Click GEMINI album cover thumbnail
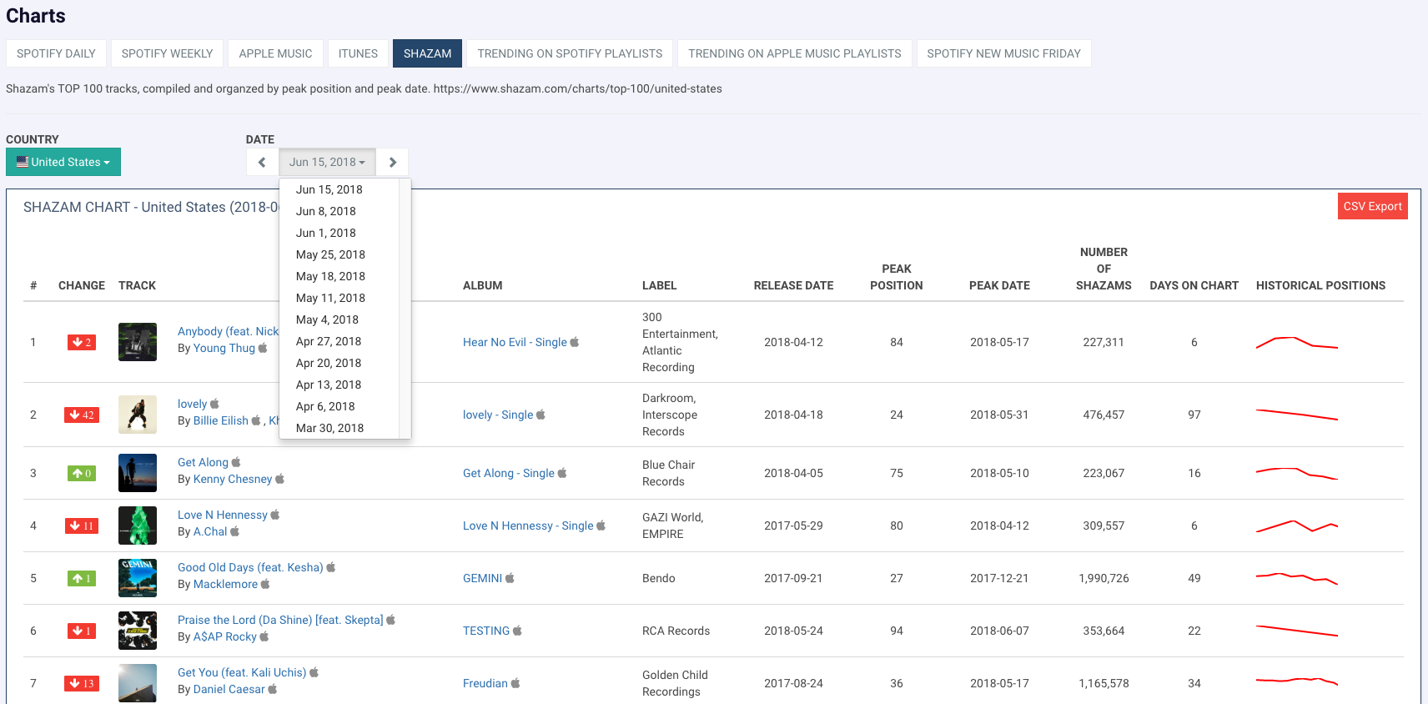This screenshot has height=704, width=1428. pyautogui.click(x=138, y=578)
